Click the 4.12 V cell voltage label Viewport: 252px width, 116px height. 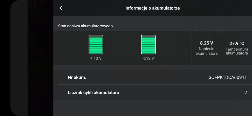coord(148,59)
